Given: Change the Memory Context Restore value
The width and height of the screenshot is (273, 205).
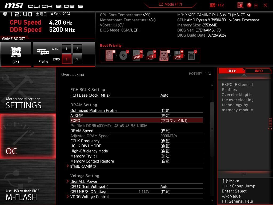Looking at the screenshot, I should pyautogui.click(x=165, y=161).
